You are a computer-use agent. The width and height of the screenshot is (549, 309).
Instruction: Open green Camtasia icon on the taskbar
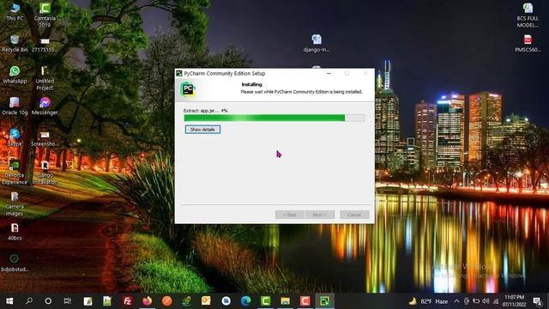pyautogui.click(x=265, y=301)
